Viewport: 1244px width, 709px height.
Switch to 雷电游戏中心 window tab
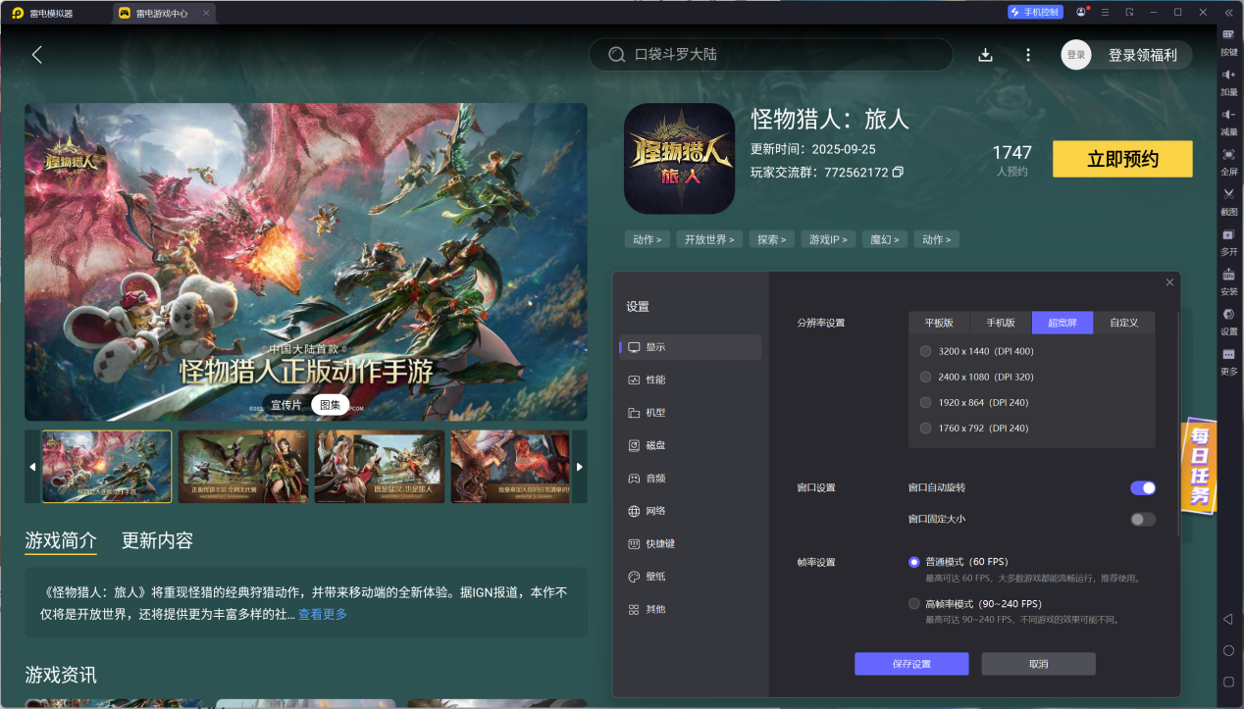coord(162,13)
